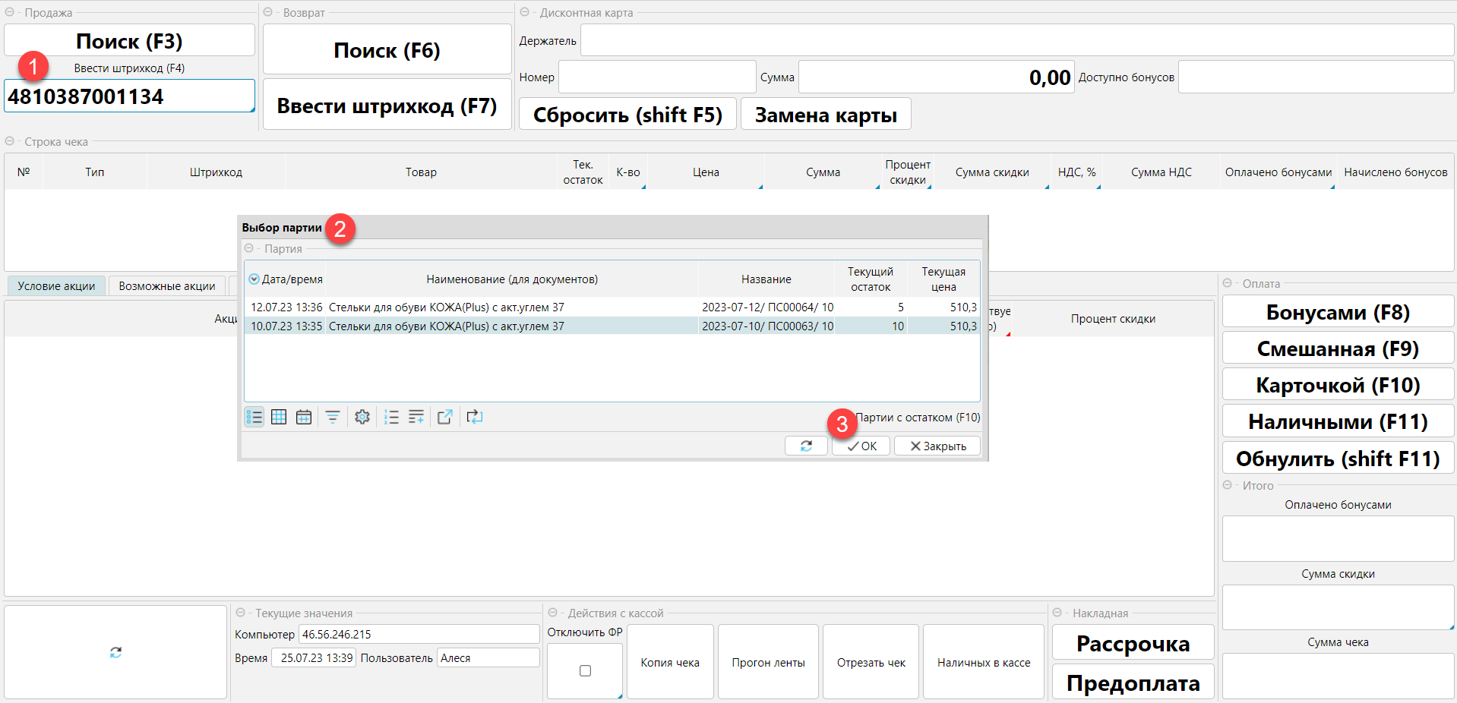Toggle the Отключить ФР checkbox

point(585,670)
